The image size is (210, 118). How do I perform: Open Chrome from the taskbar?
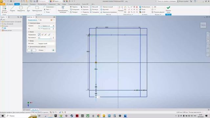(98, 116)
